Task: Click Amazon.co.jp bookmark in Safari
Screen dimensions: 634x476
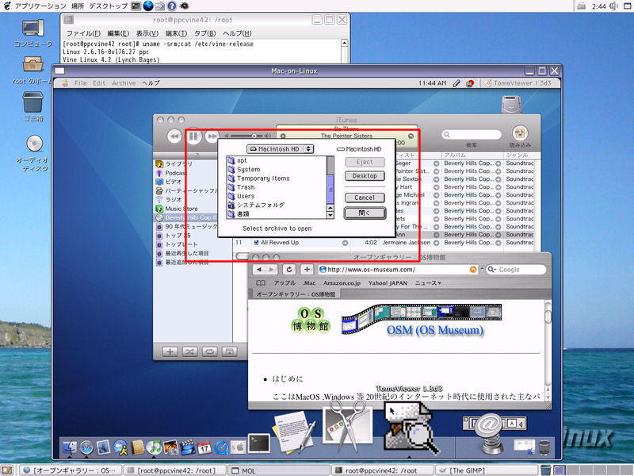Action: 342,283
